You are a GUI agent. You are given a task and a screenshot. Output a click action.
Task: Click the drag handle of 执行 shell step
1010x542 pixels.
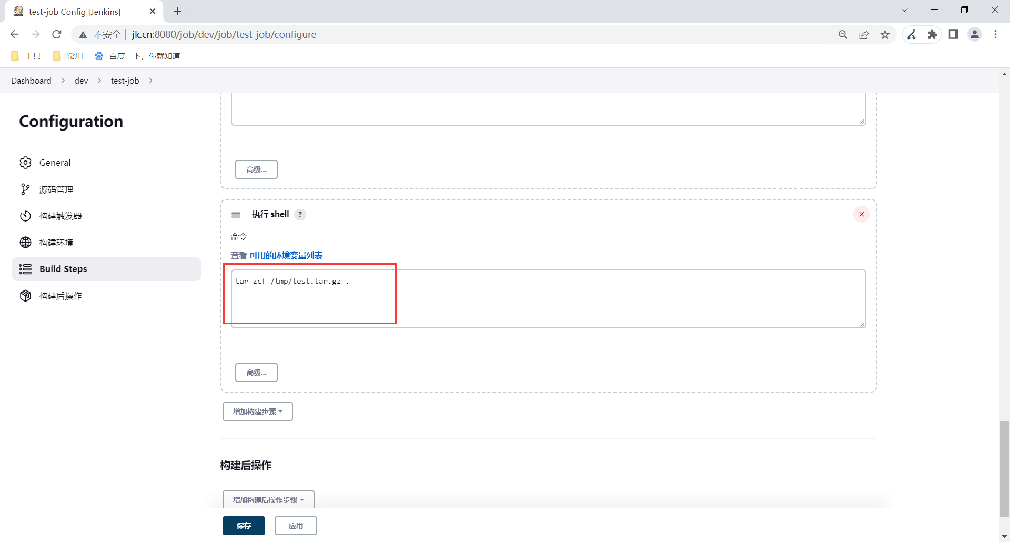[x=236, y=215]
